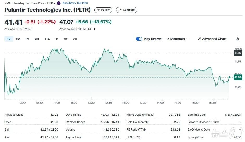Click the star icon in Follow button
Screen dimensions: 245x142
tap(99, 10)
